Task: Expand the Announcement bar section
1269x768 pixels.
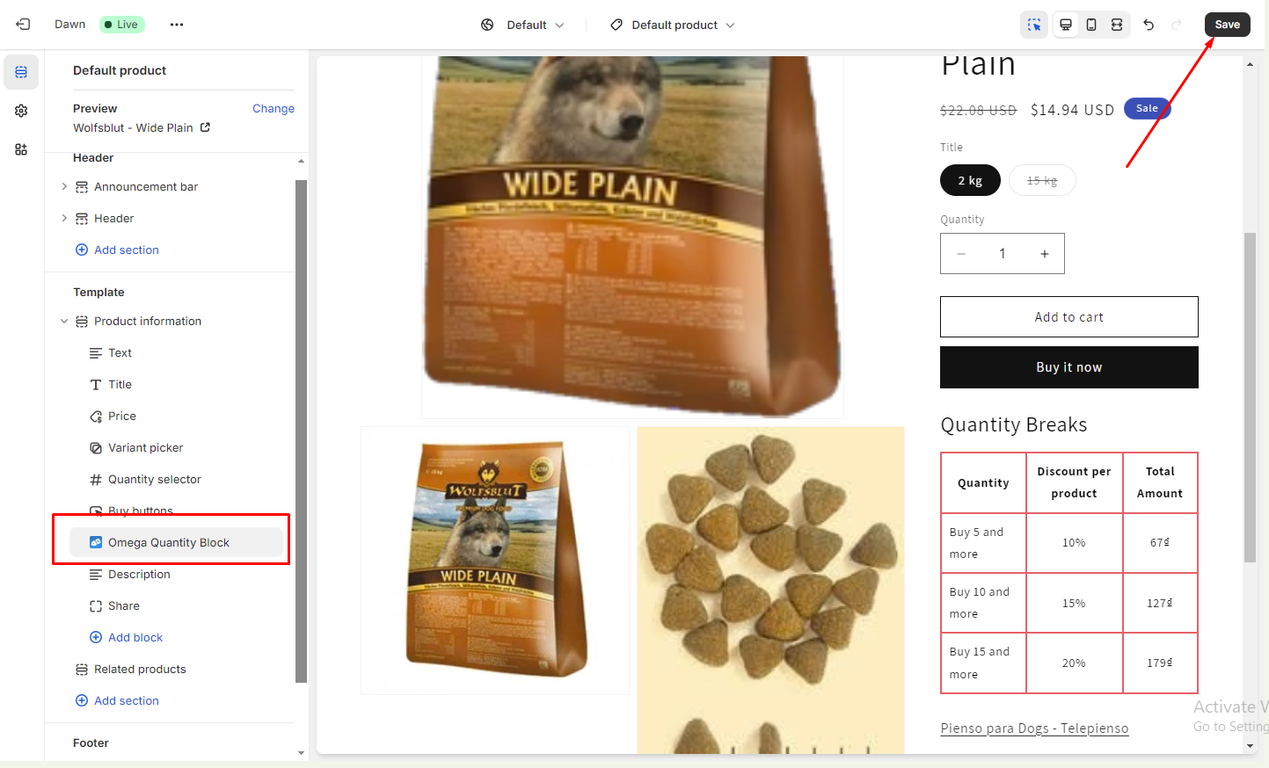Action: (x=64, y=186)
